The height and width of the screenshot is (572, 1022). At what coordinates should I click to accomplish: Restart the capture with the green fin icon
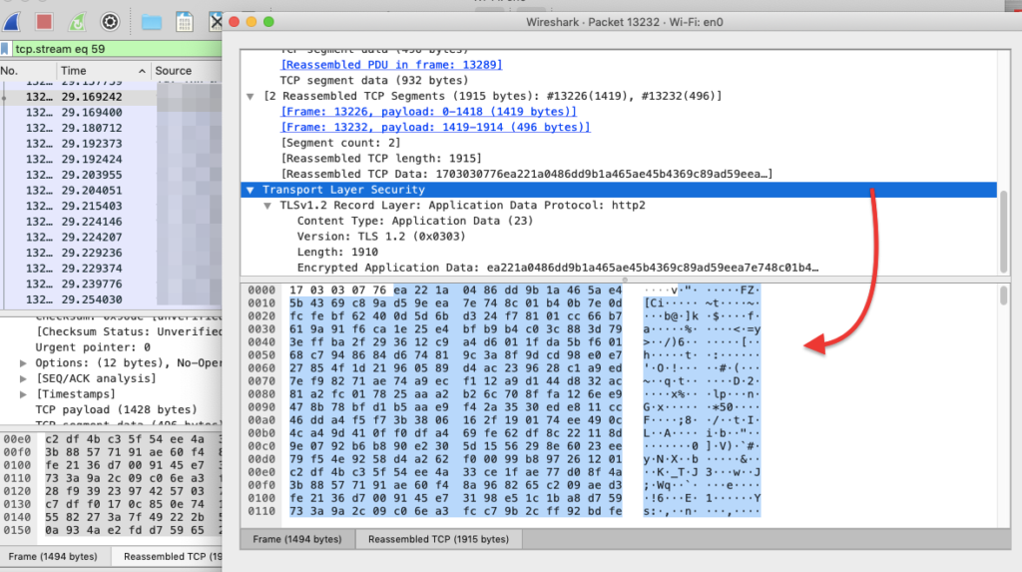[x=77, y=22]
